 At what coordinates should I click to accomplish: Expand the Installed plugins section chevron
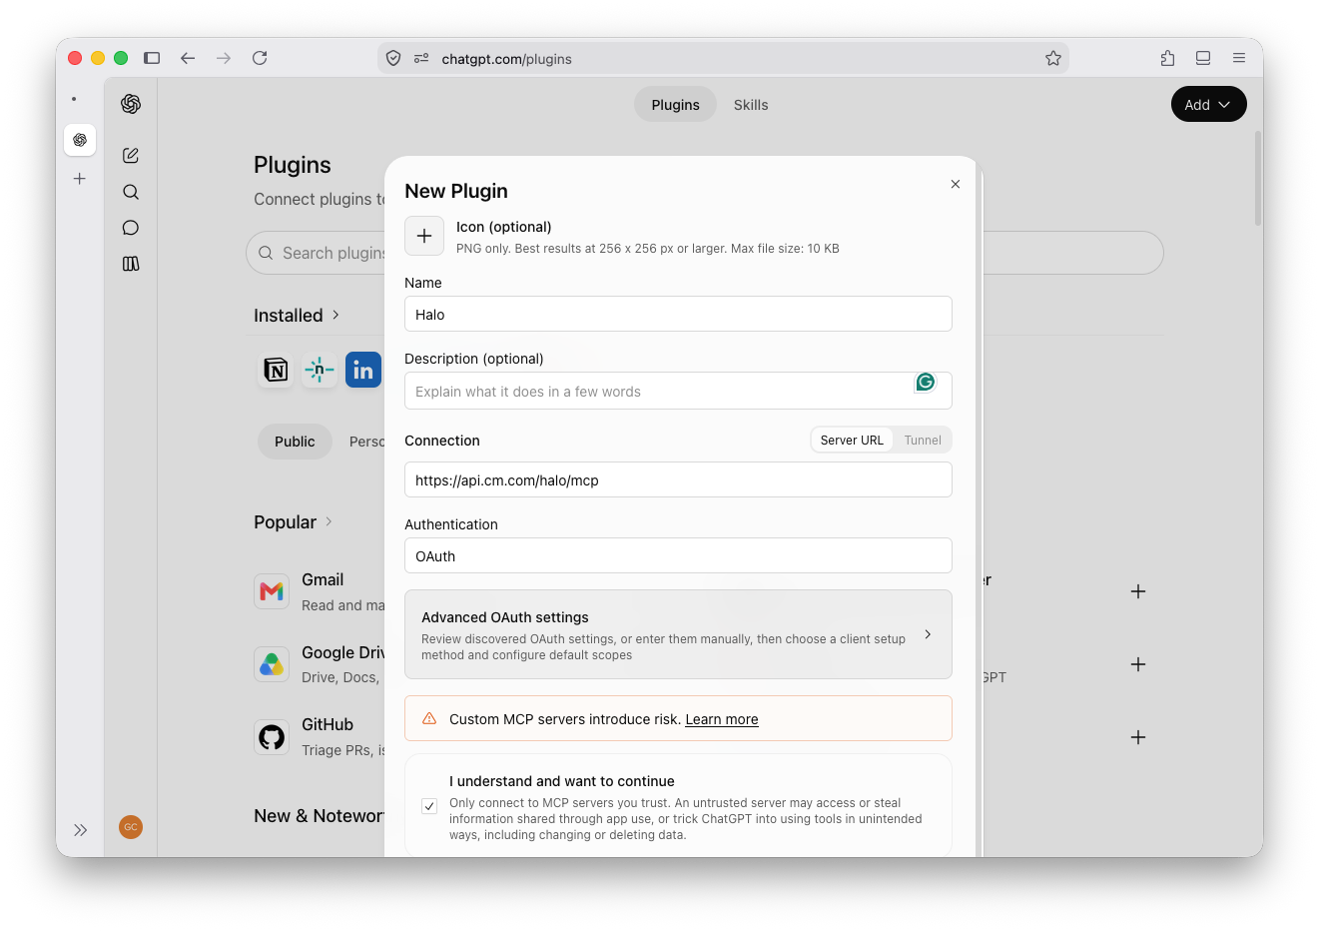[335, 315]
